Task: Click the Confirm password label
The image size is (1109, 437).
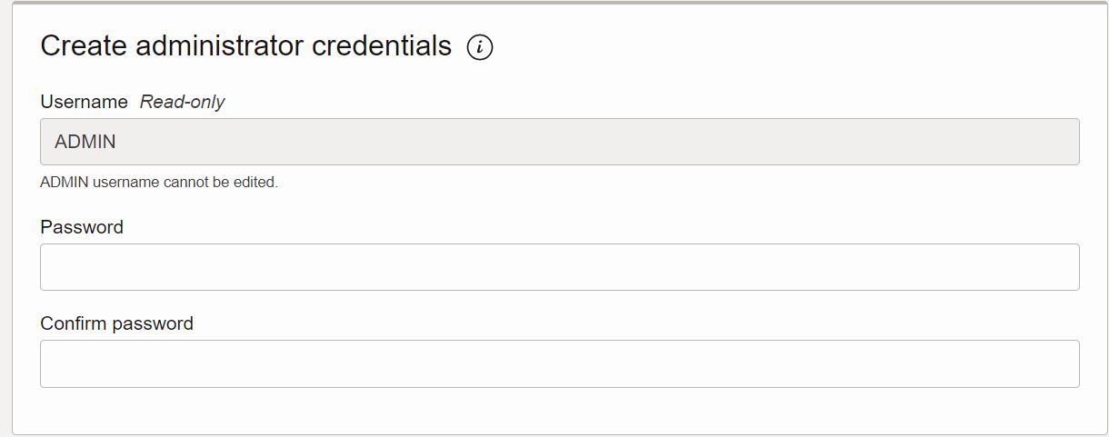Action: tap(116, 323)
